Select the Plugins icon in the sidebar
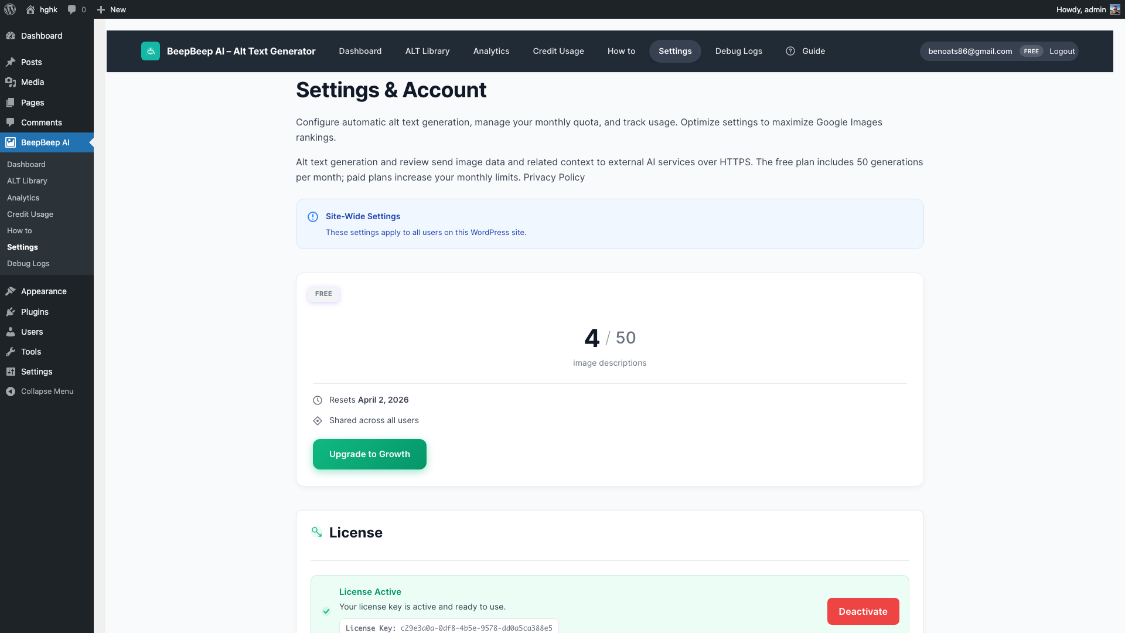This screenshot has height=633, width=1125. pos(11,312)
